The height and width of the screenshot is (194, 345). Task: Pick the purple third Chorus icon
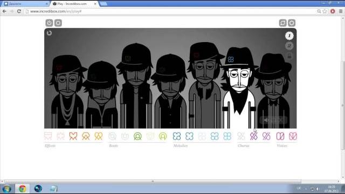(266, 136)
